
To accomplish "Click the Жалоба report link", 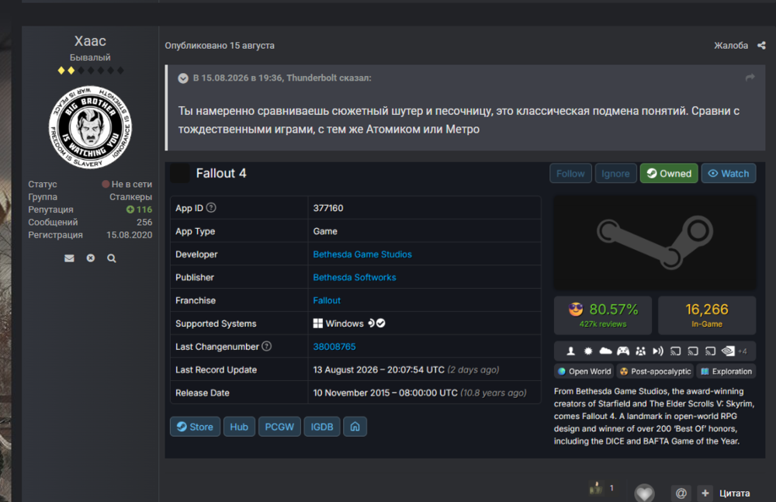I will tap(731, 46).
